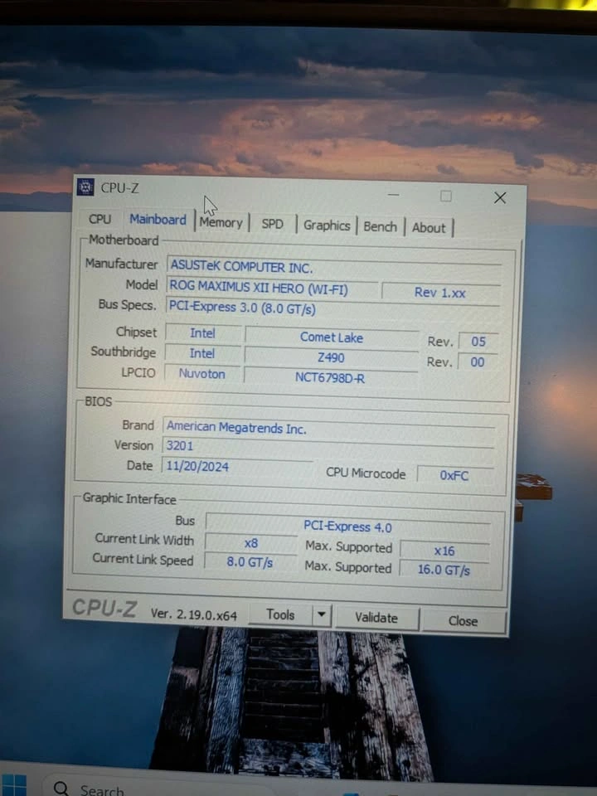Click the southbridge Rev. 00 value
Viewport: 597px width, 796px height.
[478, 362]
